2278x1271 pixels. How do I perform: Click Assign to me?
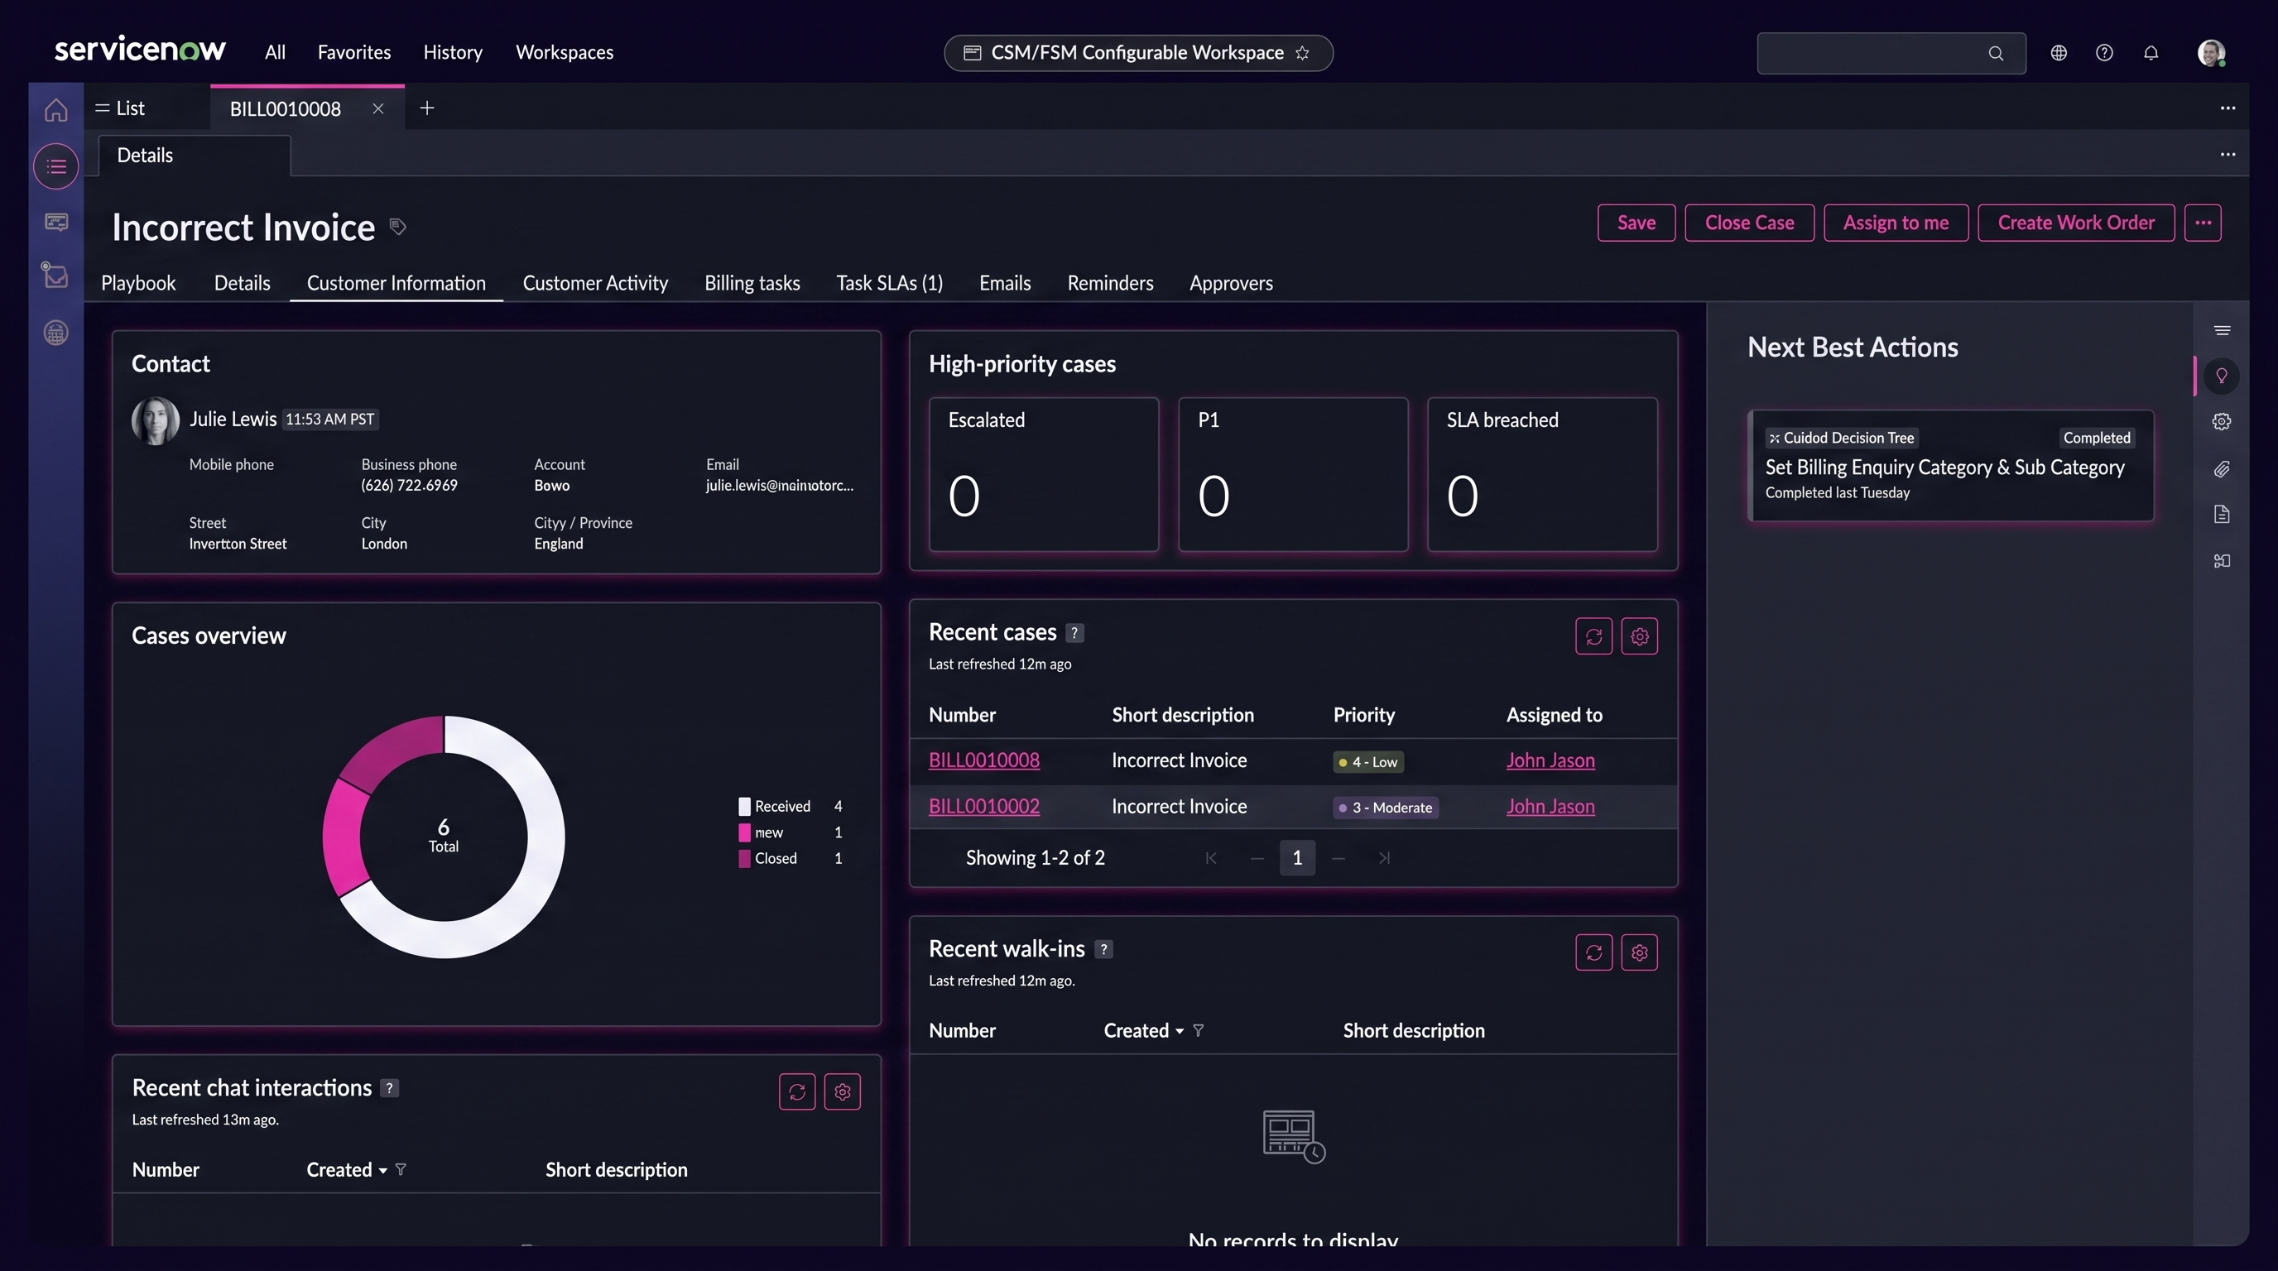click(x=1896, y=223)
